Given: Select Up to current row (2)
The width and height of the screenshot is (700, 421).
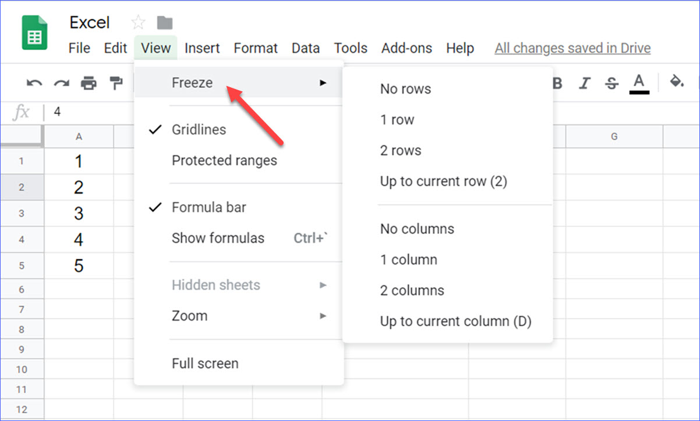Looking at the screenshot, I should tap(444, 181).
